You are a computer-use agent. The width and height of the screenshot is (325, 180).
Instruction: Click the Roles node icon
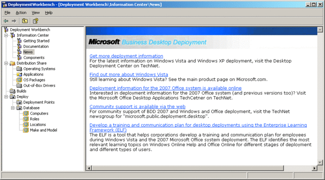[26, 119]
